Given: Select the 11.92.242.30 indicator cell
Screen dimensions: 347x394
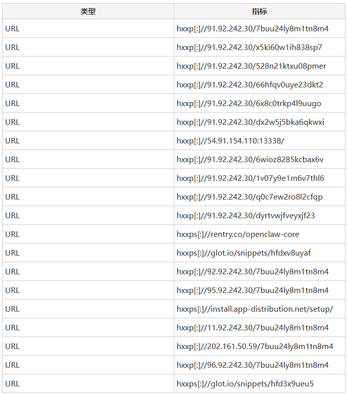Looking at the screenshot, I should 253,328.
